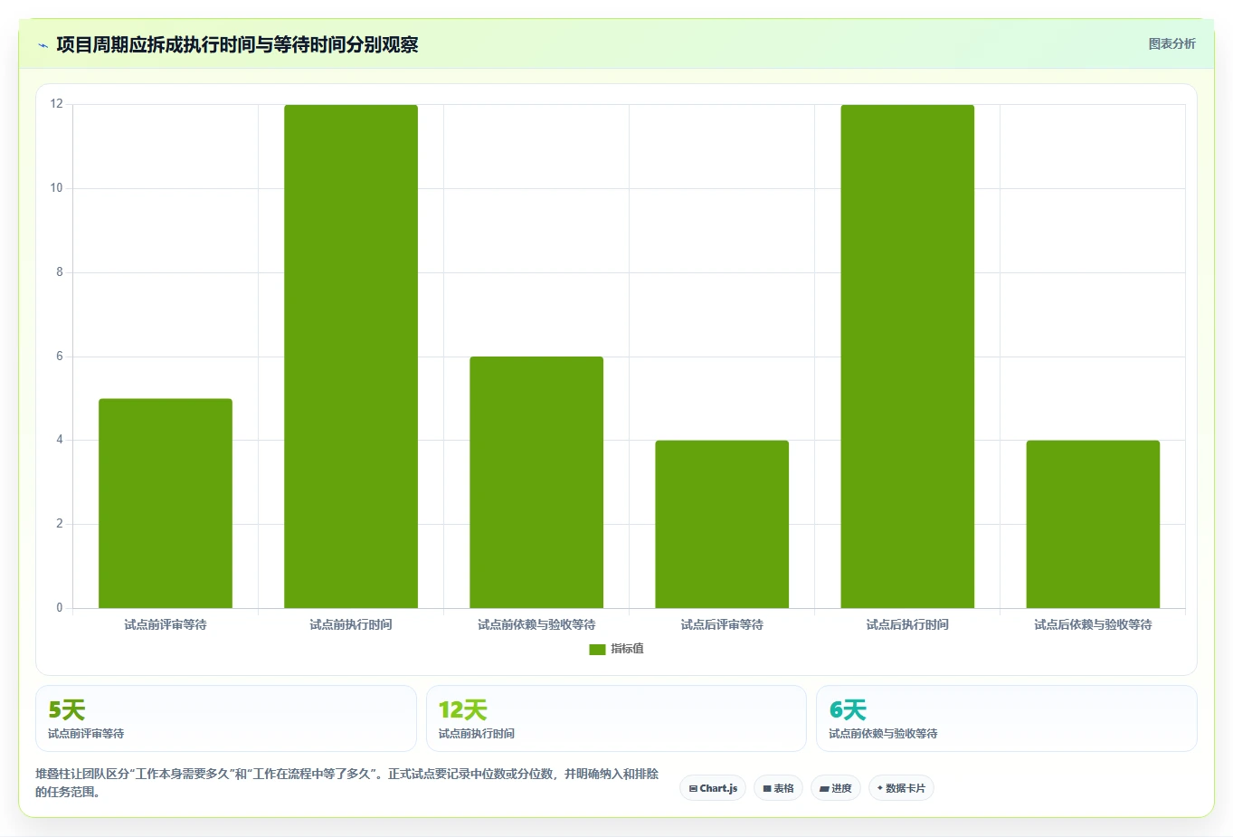Image resolution: width=1233 pixels, height=837 pixels.
Task: Click the 试点前评审等待 axis label
Action: pos(166,624)
